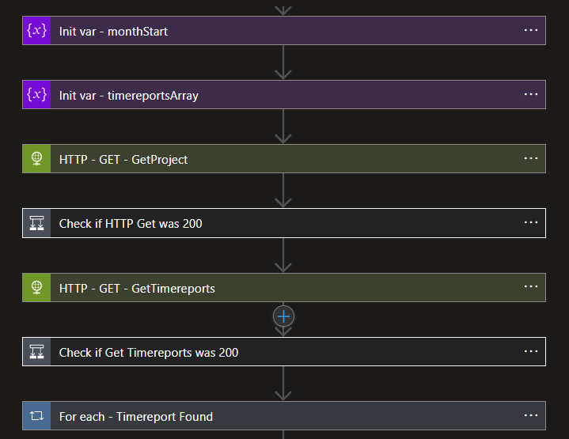
Task: Click the variable icon on timereportsArray step
Action: point(36,95)
